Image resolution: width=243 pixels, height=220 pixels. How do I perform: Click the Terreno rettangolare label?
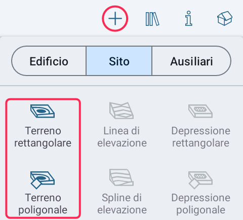43,137
